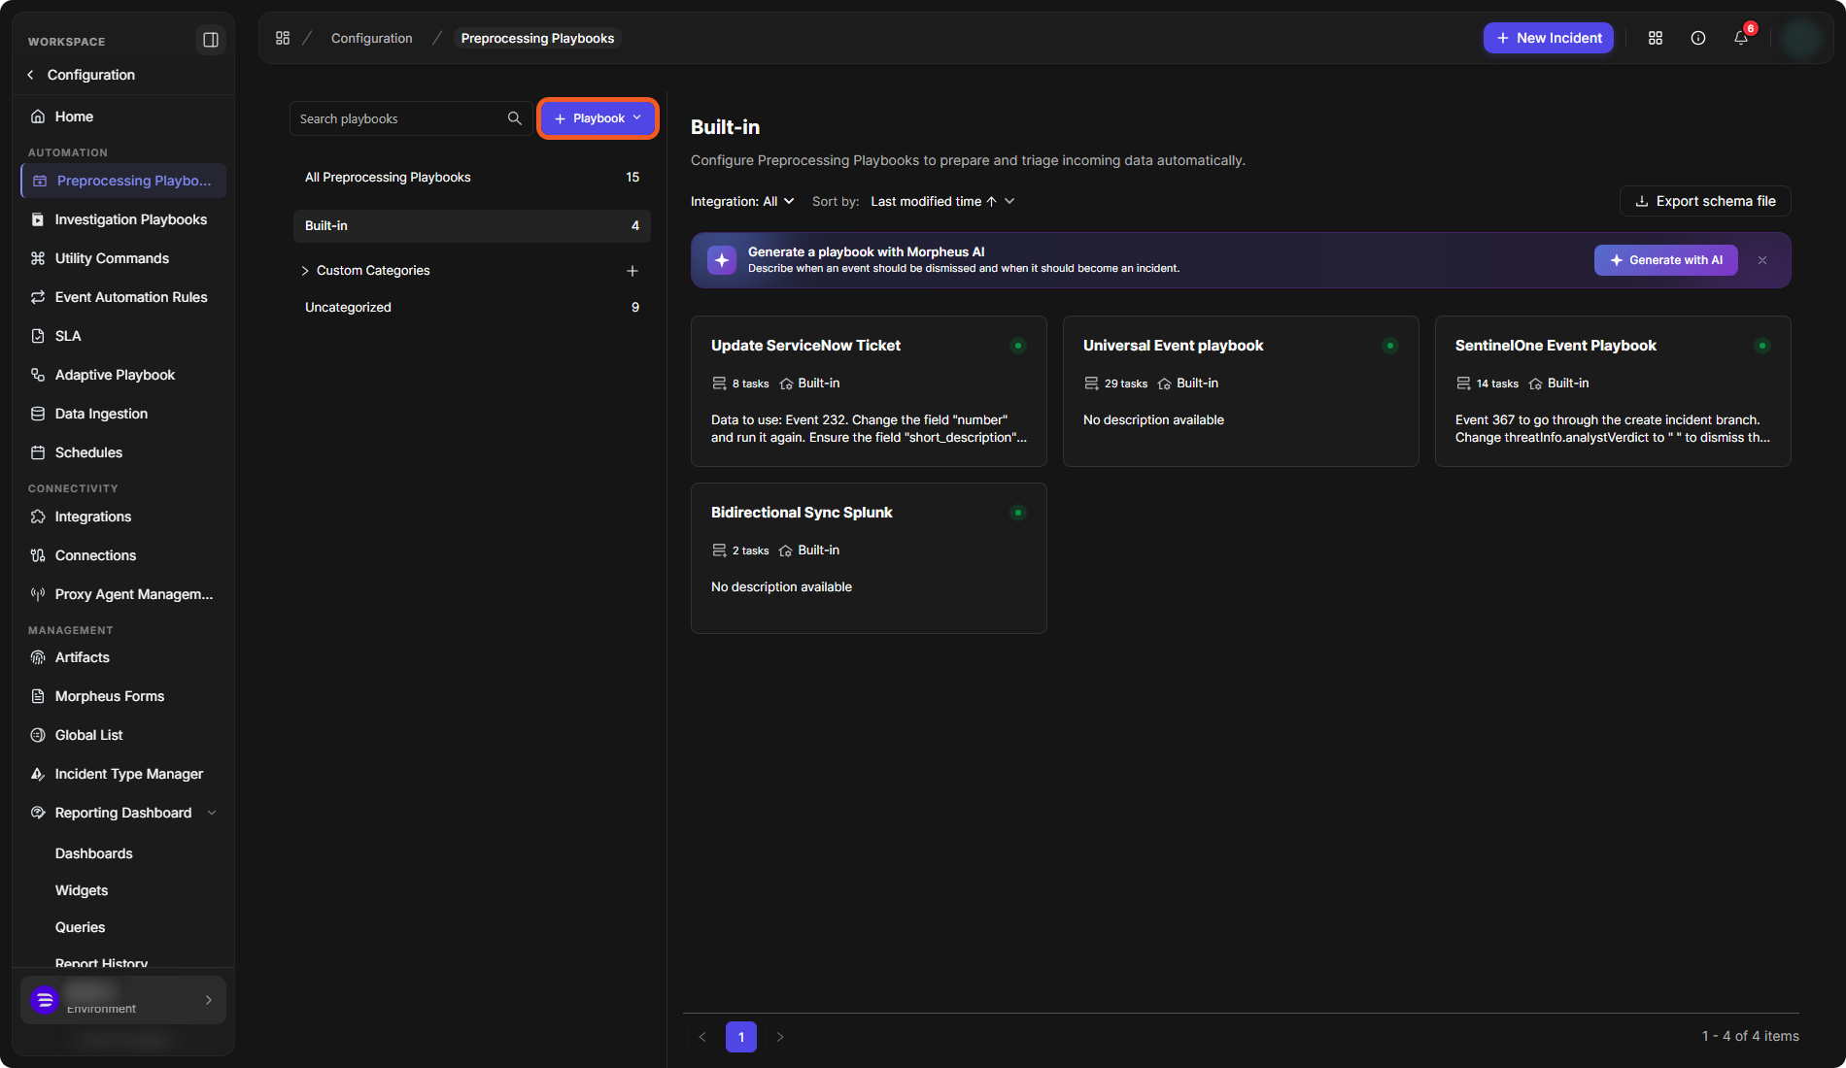
Task: Expand Custom Categories tree
Action: tap(305, 271)
